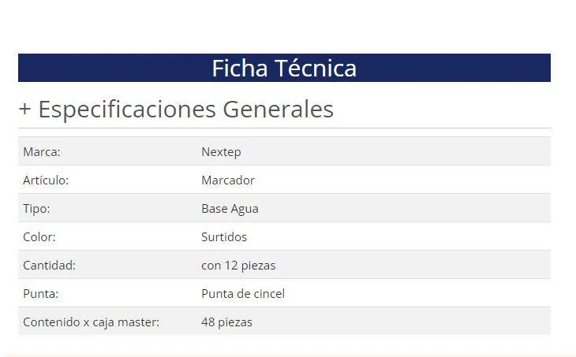Select the brand value "Nextep"

[221, 152]
